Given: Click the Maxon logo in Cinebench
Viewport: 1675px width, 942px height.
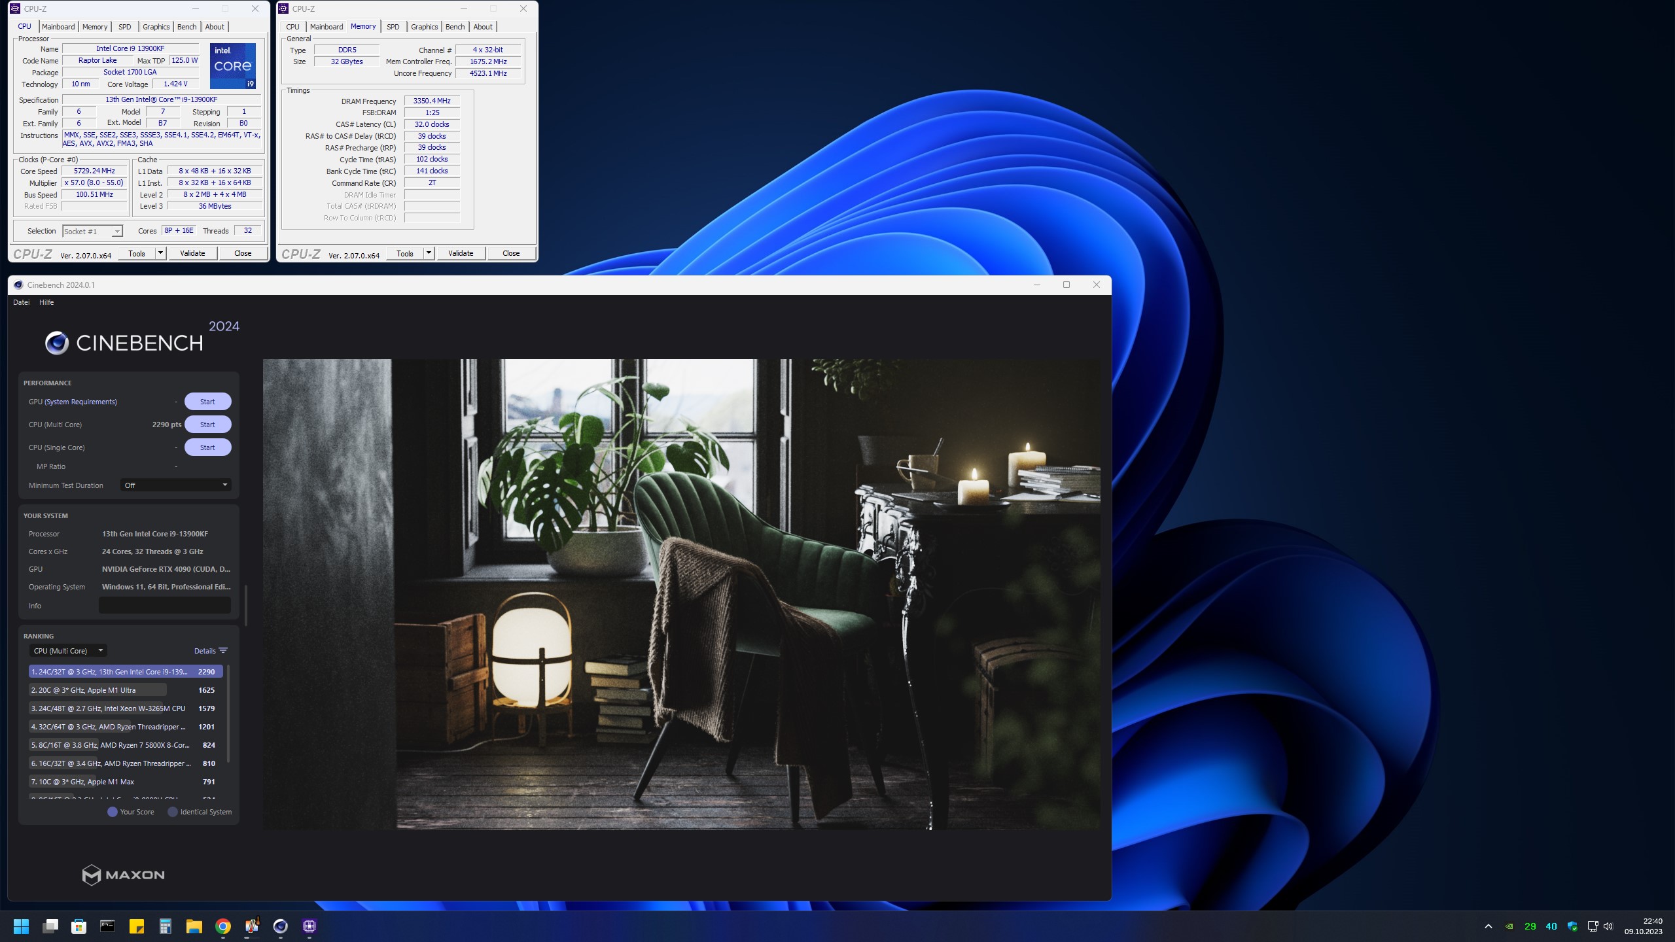Looking at the screenshot, I should point(123,875).
